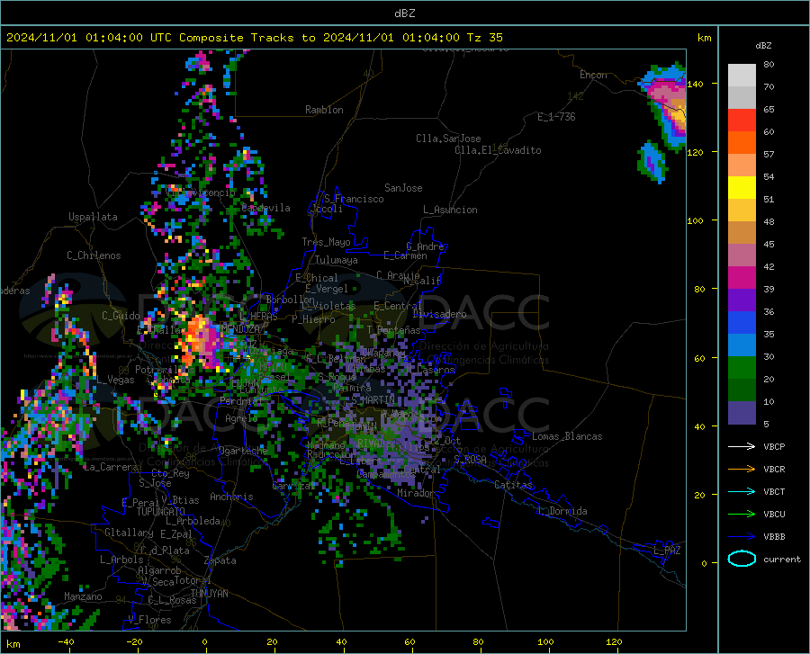Click the S_Francisco place label
This screenshot has width=810, height=654.
354,199
